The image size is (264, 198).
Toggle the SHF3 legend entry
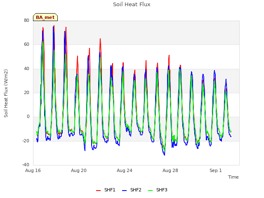158,190
